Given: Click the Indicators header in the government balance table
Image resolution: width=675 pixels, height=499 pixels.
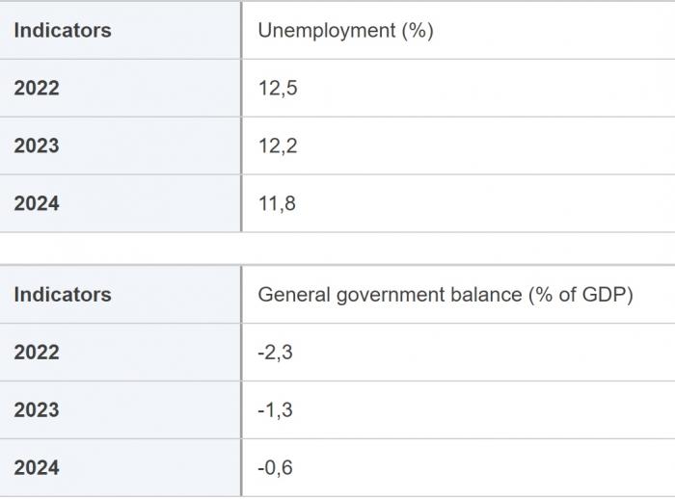Looking at the screenshot, I should click(x=63, y=295).
